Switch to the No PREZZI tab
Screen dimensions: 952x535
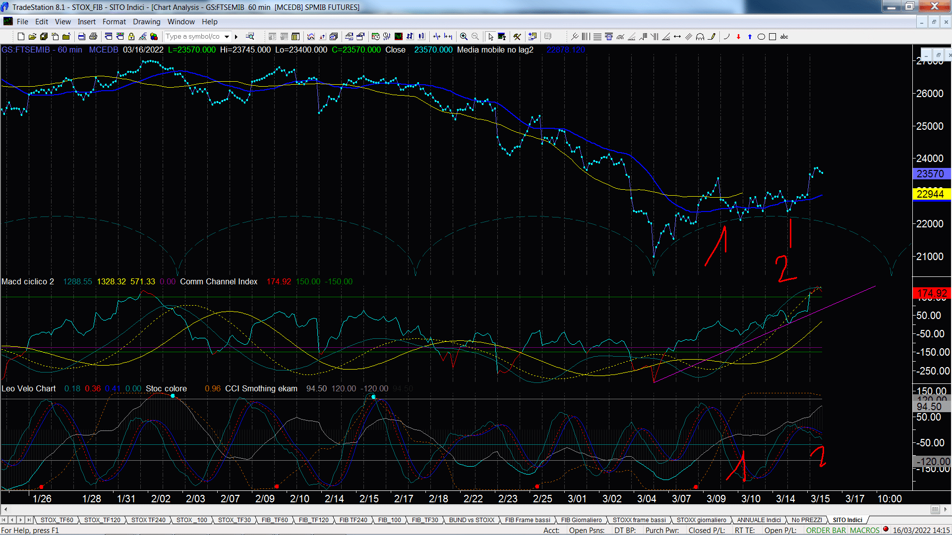[x=807, y=520]
